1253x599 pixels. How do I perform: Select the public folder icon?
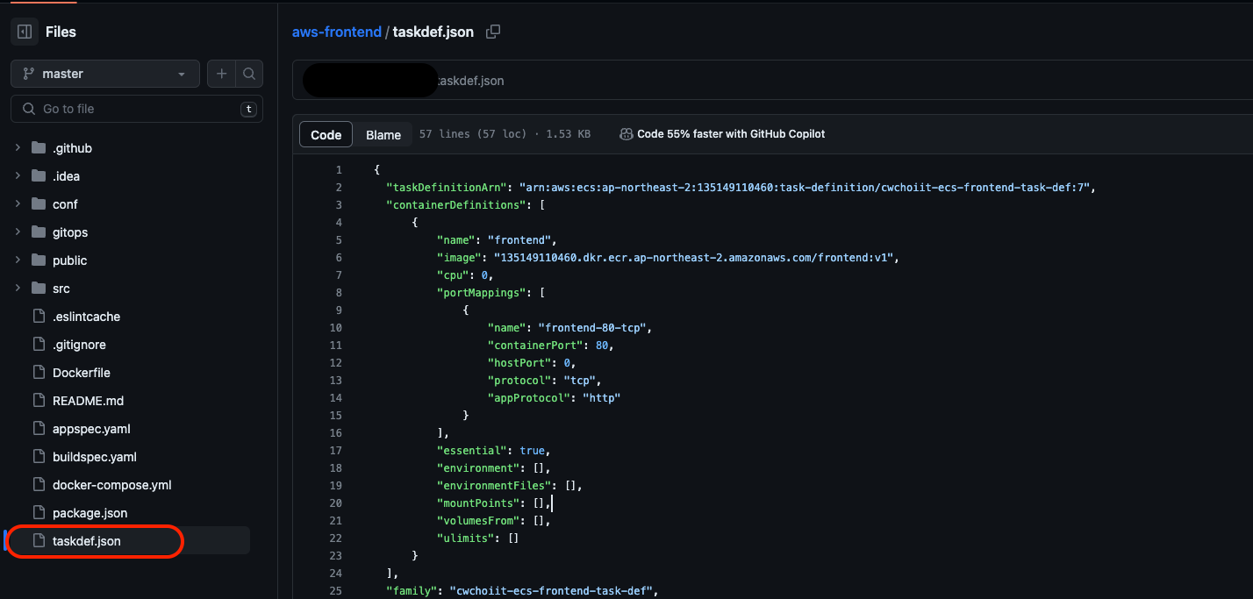(x=38, y=260)
